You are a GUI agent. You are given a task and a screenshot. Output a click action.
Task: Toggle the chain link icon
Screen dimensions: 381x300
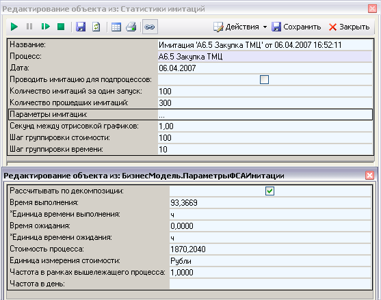150,27
